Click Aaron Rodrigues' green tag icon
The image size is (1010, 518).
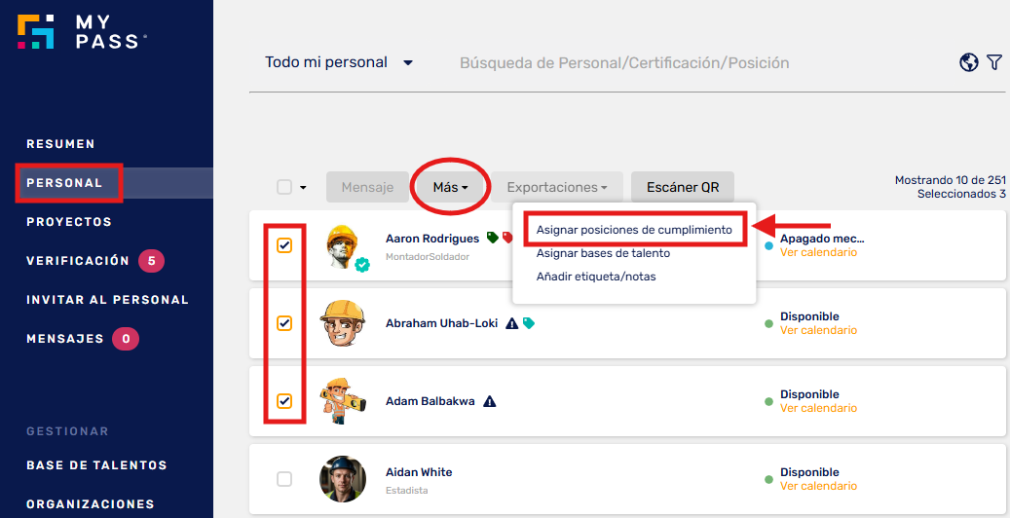(492, 239)
